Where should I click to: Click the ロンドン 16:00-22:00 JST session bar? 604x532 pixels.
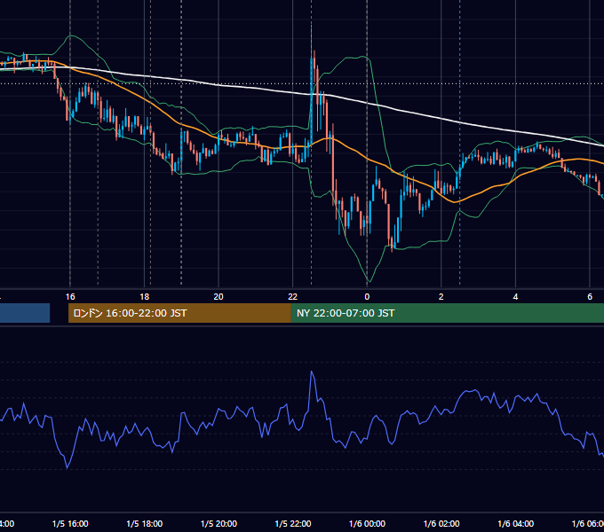[179, 313]
